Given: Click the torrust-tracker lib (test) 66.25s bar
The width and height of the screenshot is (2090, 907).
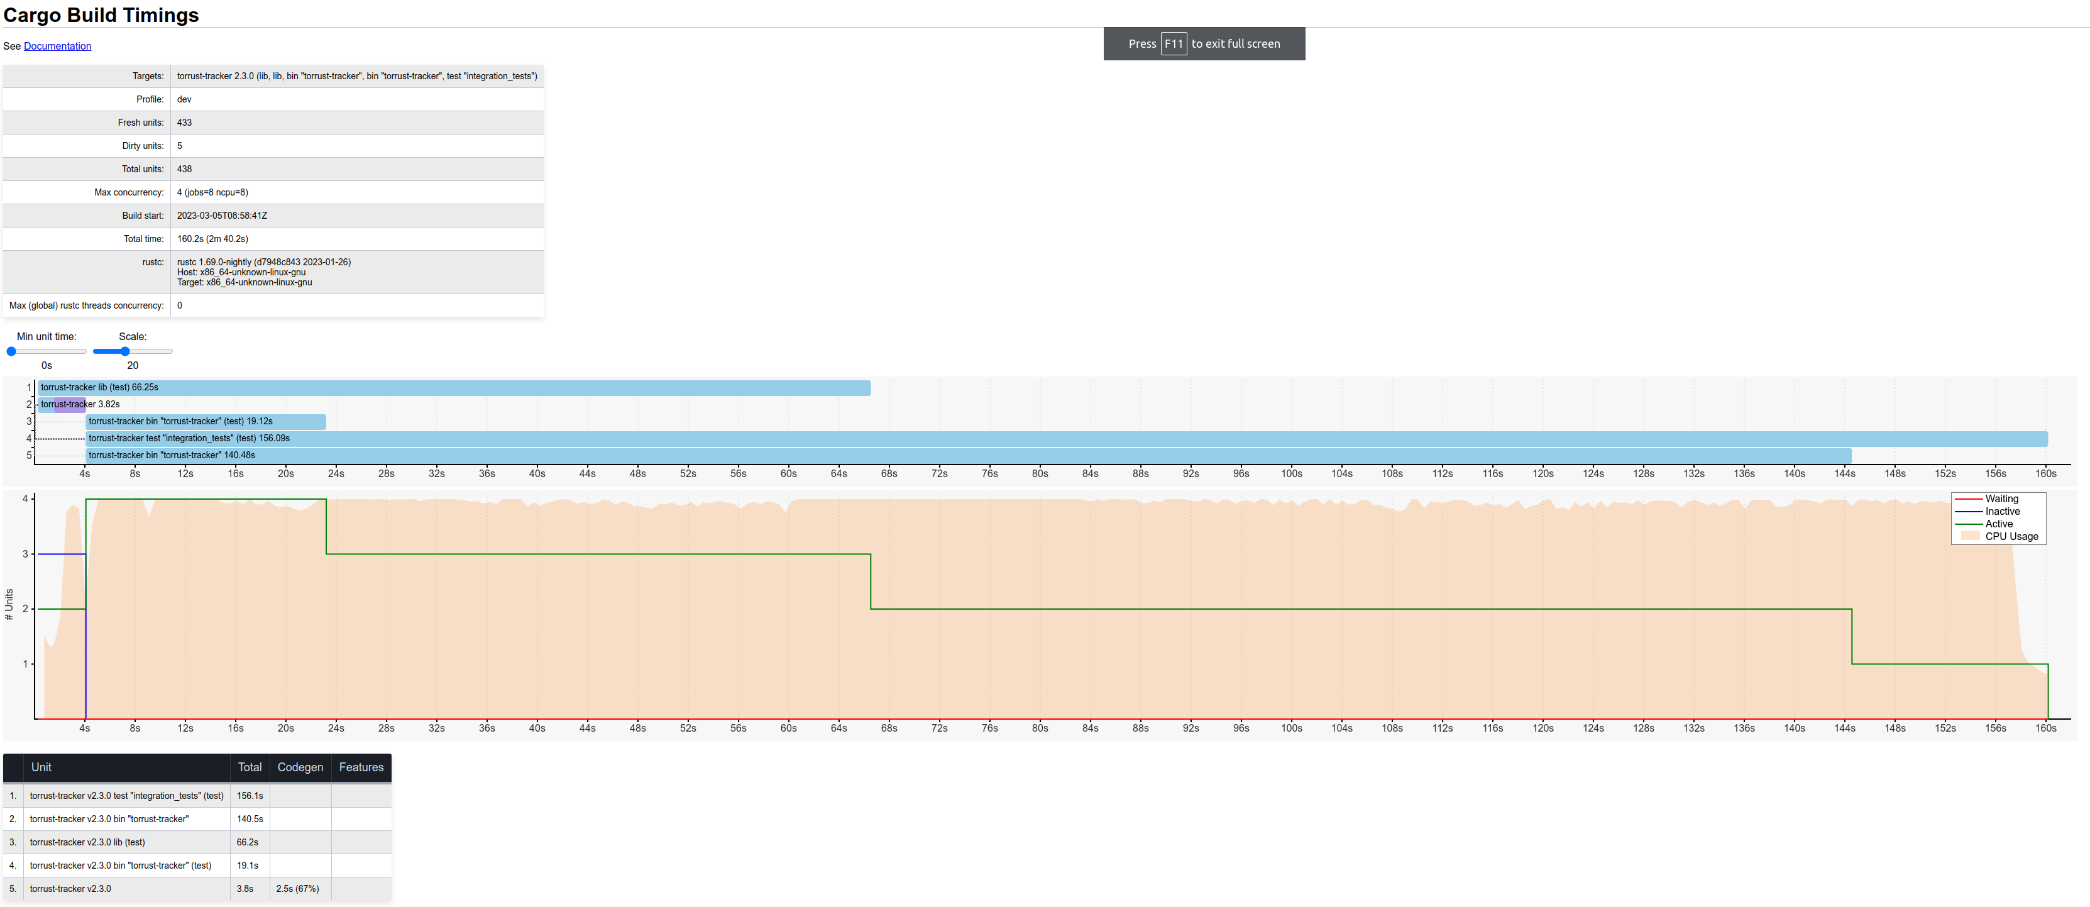Looking at the screenshot, I should tap(454, 388).
